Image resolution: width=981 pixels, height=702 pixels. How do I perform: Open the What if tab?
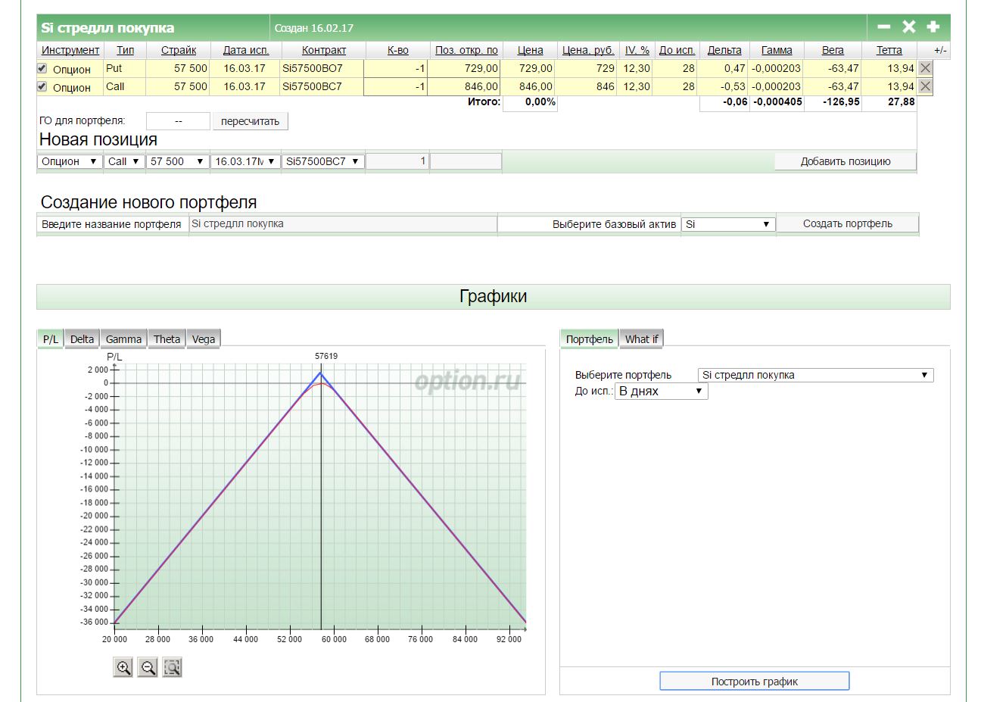pyautogui.click(x=641, y=339)
